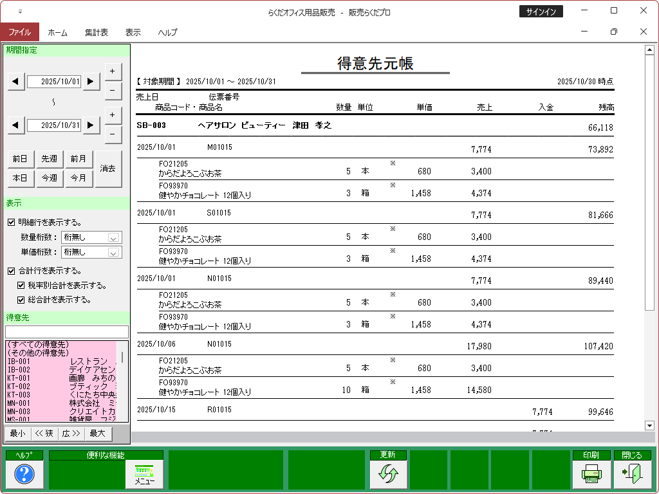Click the blue Help question mark icon
The width and height of the screenshot is (659, 494).
click(24, 475)
